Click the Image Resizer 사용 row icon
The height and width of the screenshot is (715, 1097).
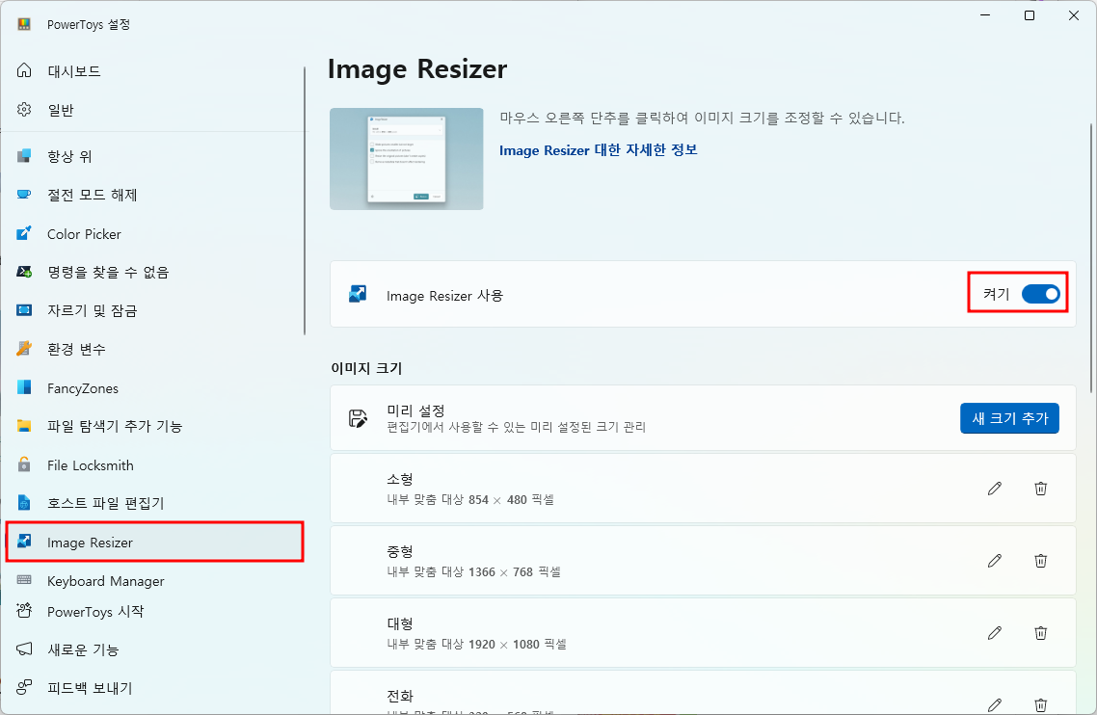click(358, 295)
